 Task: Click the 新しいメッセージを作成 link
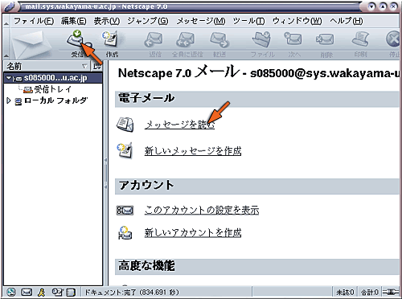pyautogui.click(x=193, y=151)
